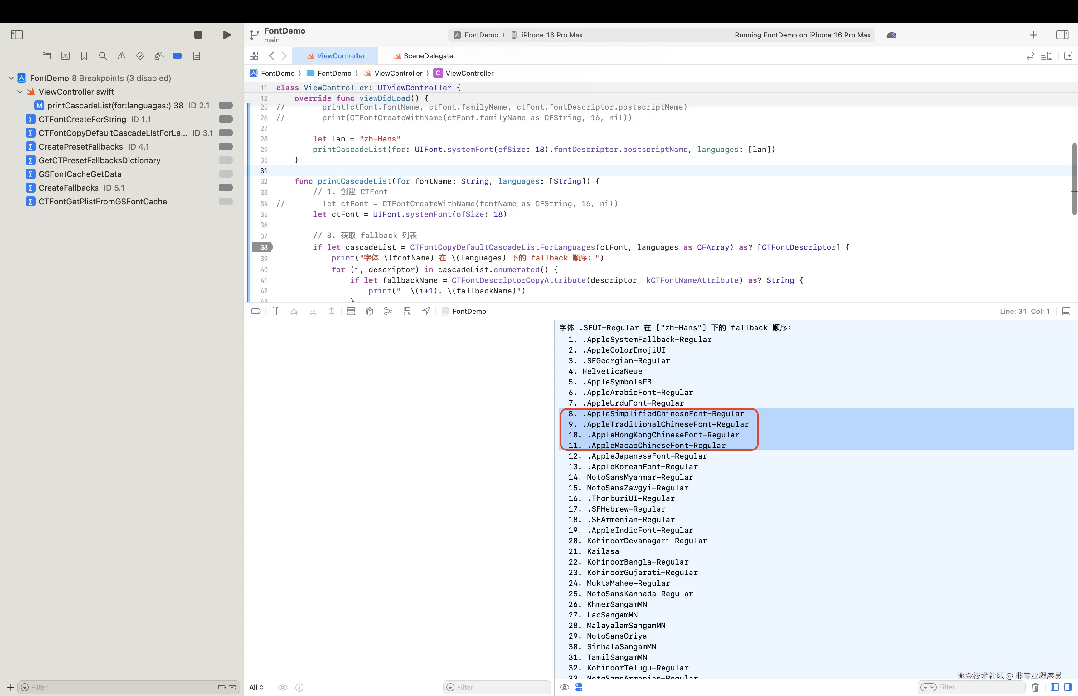Screen dimensions: 1078x696
Task: Click the Debug Memory Graph icon
Action: (388, 311)
